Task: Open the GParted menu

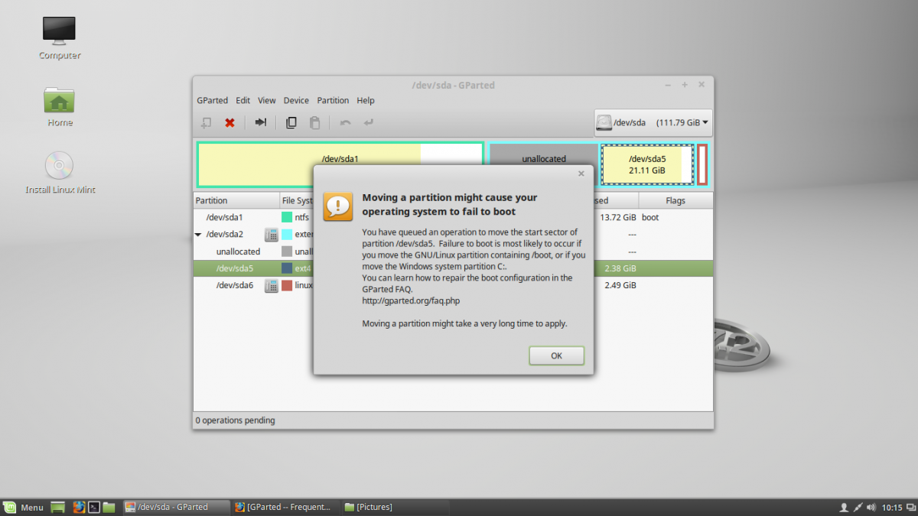Action: 212,100
